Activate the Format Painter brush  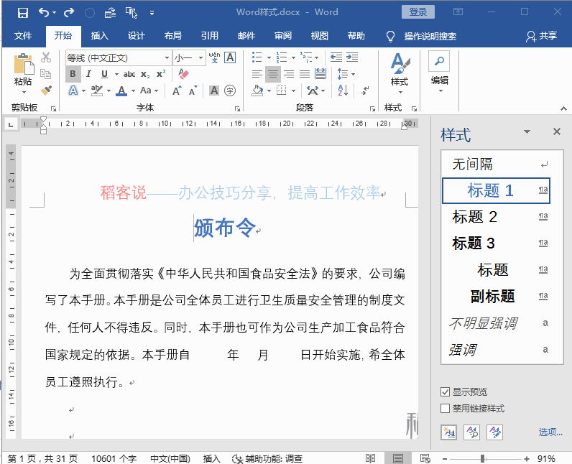click(x=45, y=91)
